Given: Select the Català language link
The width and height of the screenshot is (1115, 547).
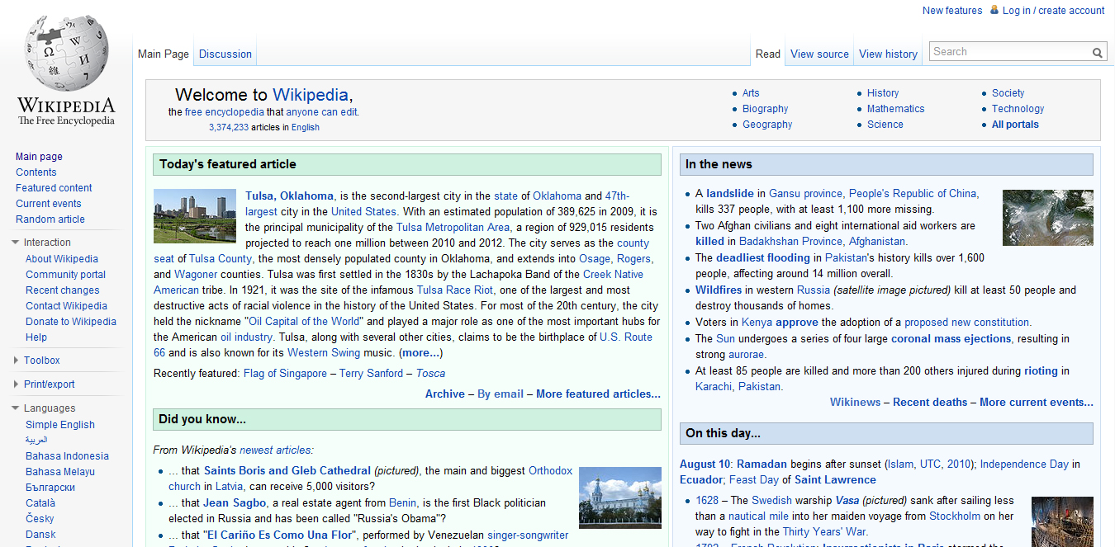Looking at the screenshot, I should click(x=40, y=503).
